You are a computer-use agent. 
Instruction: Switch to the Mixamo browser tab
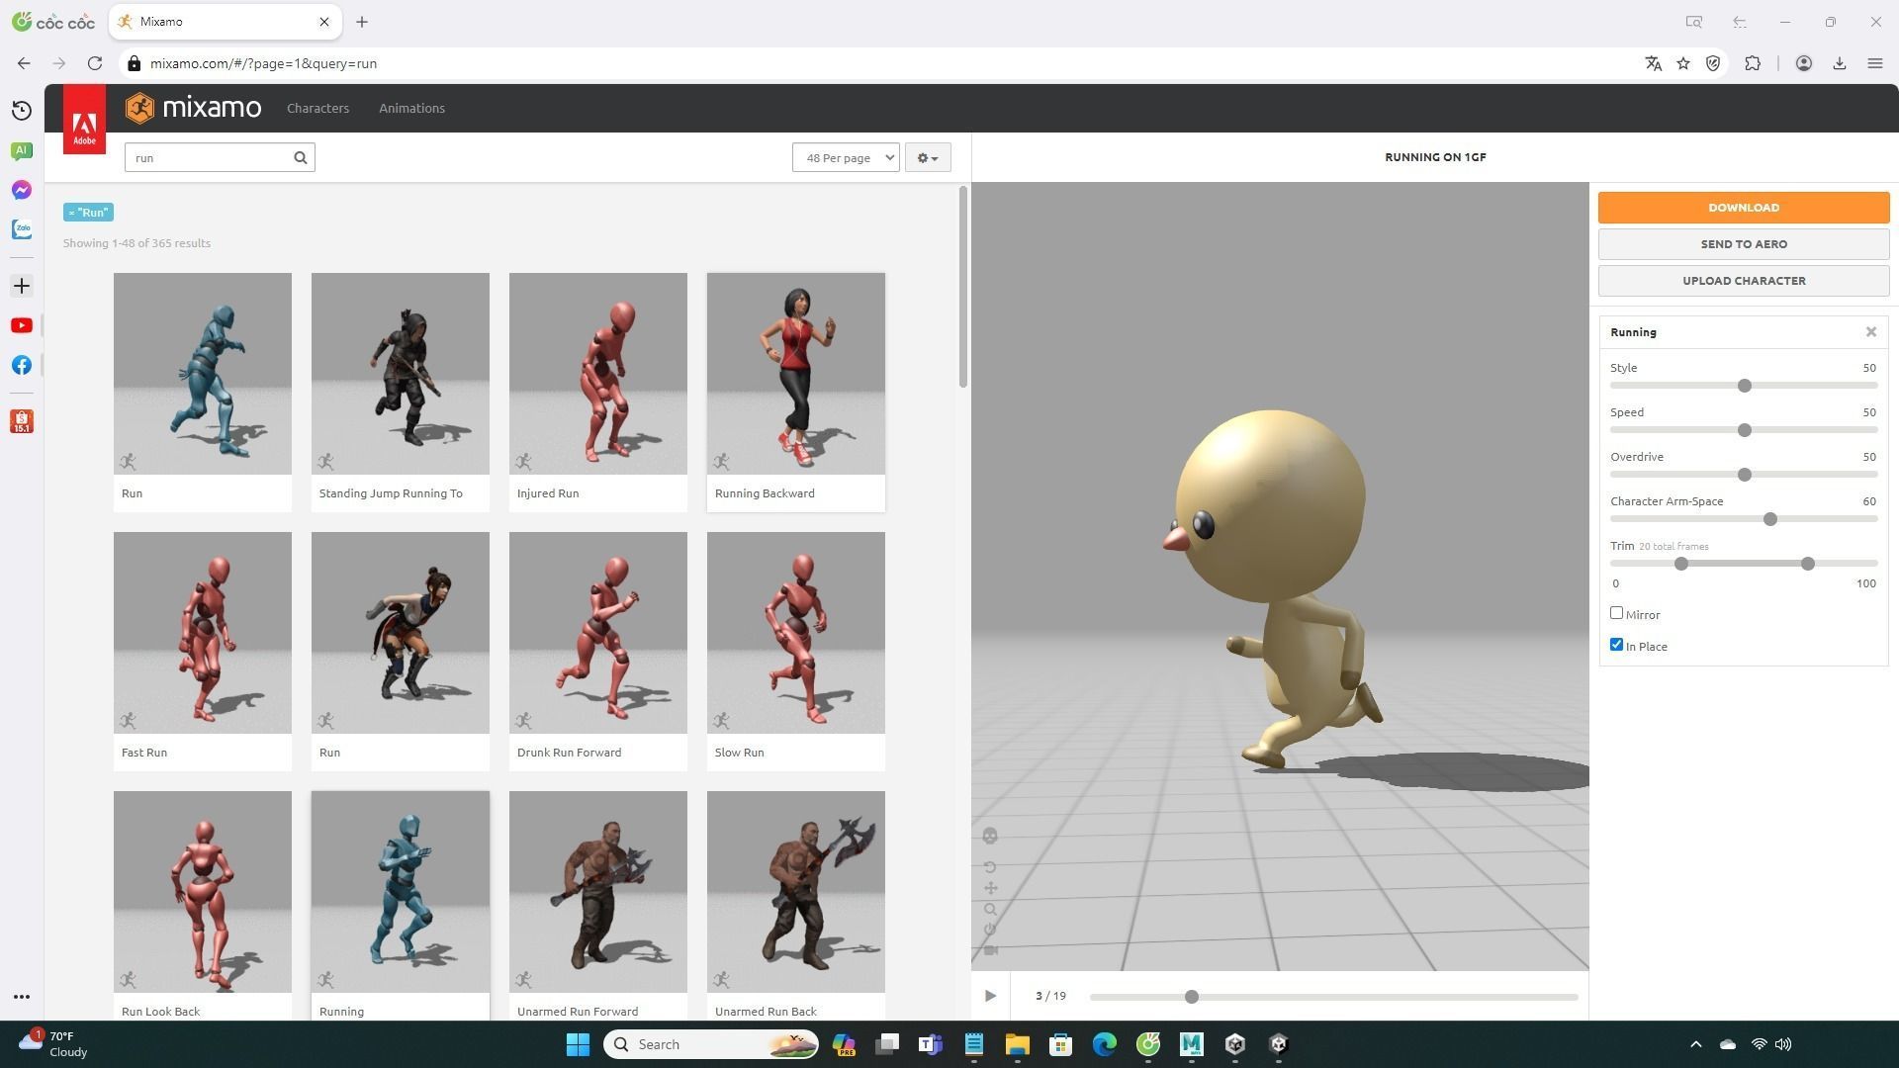pos(226,22)
